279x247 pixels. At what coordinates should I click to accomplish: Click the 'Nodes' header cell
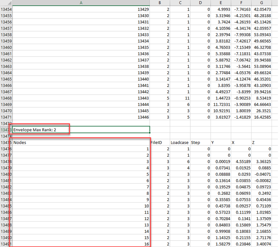(x=81, y=143)
